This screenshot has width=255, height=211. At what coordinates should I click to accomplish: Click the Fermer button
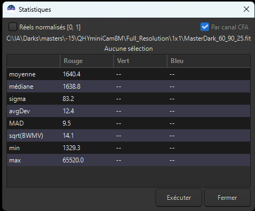pos(227,198)
